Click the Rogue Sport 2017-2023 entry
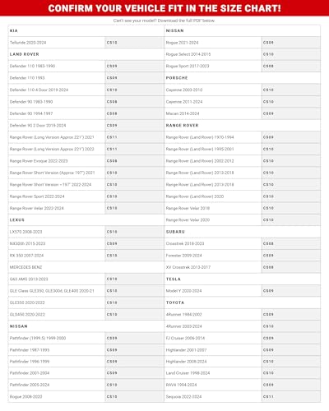329x411 pixels. [188, 66]
